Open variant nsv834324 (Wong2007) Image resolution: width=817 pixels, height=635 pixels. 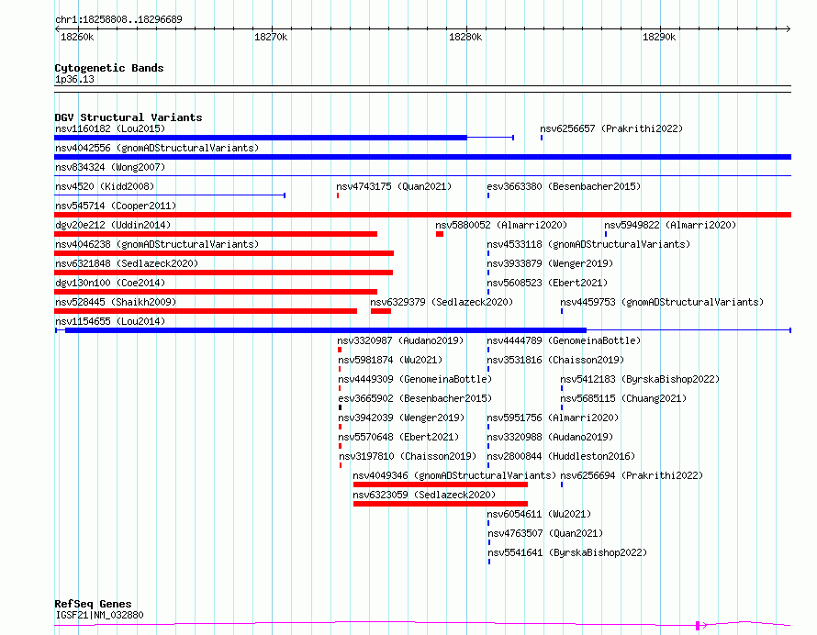tap(110, 167)
